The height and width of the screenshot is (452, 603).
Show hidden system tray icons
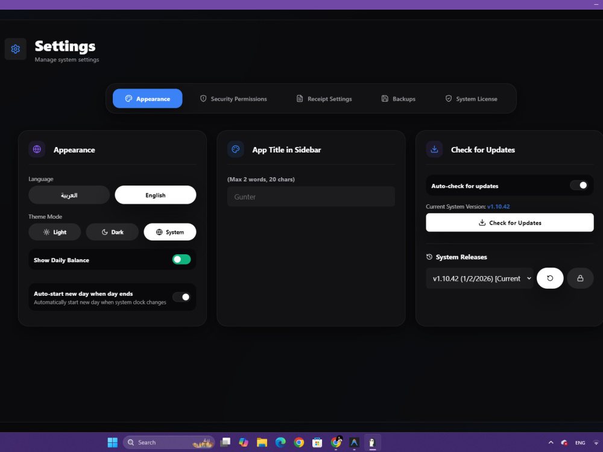[x=551, y=443]
